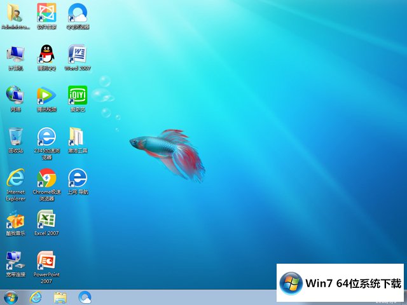Open Windows Explorer from the taskbar
Image resolution: width=407 pixels, height=305 pixels.
(60, 298)
